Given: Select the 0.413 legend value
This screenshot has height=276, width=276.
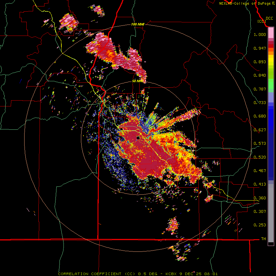Looking at the screenshot, I should (260, 184).
